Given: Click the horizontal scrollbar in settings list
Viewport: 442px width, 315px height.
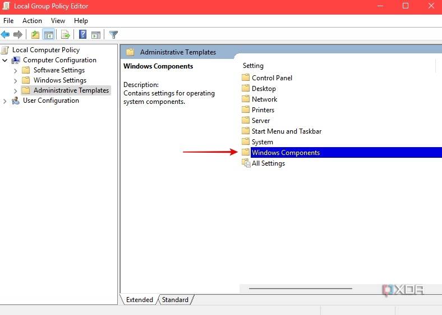Looking at the screenshot, I should [x=300, y=289].
